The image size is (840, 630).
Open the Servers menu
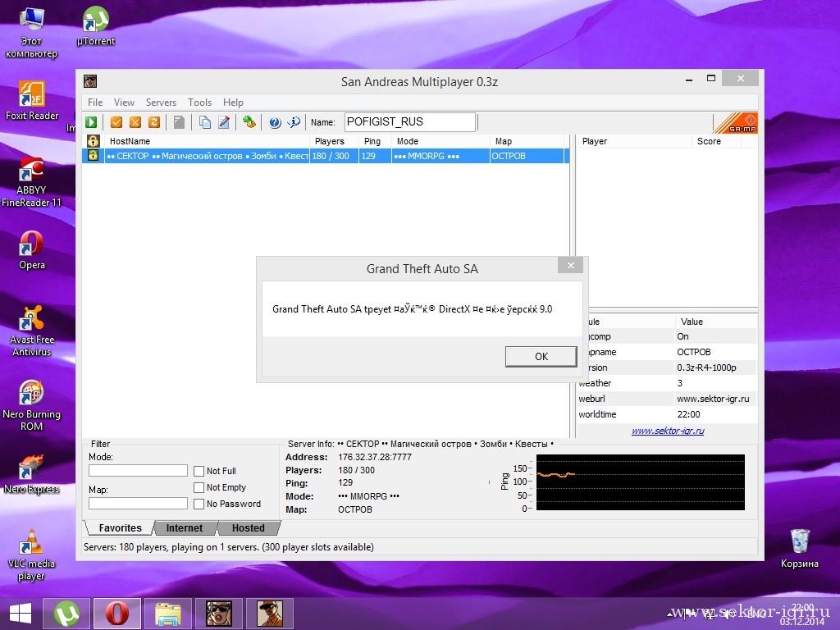click(x=161, y=103)
